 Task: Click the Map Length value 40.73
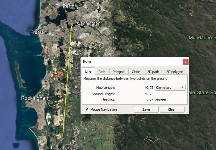(x=149, y=88)
